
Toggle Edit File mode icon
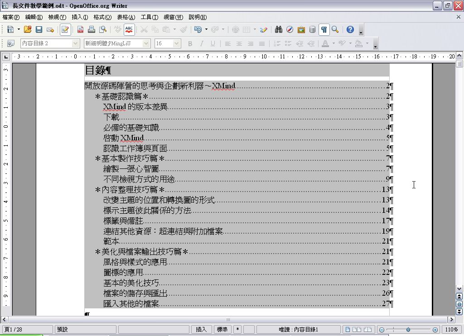pyautogui.click(x=65, y=29)
